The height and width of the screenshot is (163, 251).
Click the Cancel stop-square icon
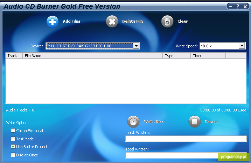tap(195, 122)
